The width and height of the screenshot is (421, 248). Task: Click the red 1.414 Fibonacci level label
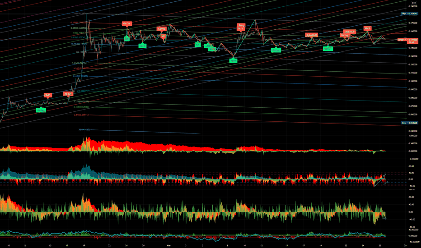click(x=80, y=69)
